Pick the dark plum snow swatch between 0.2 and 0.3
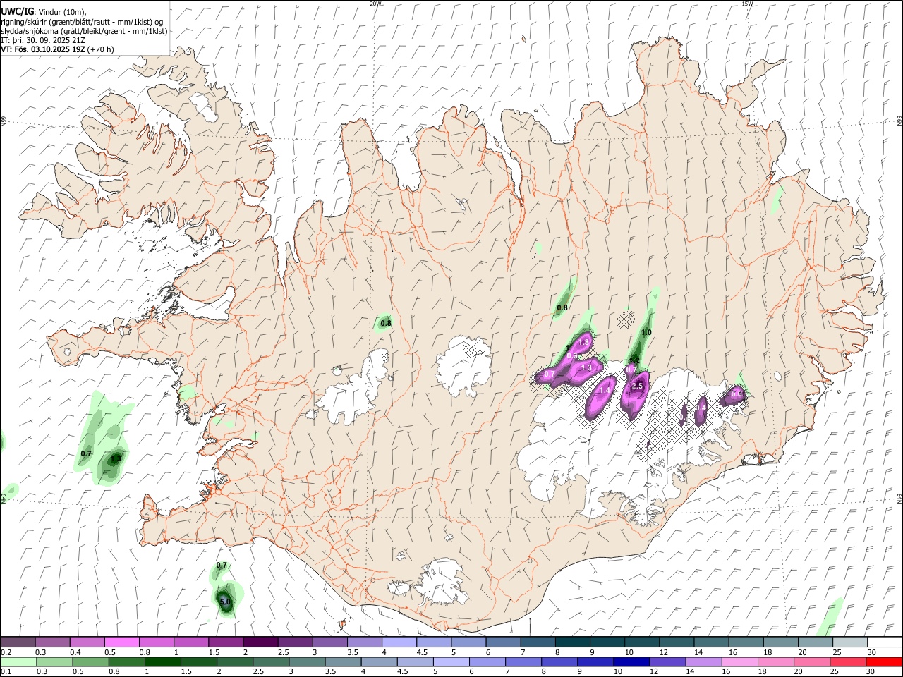This screenshot has width=903, height=677. tap(18, 642)
